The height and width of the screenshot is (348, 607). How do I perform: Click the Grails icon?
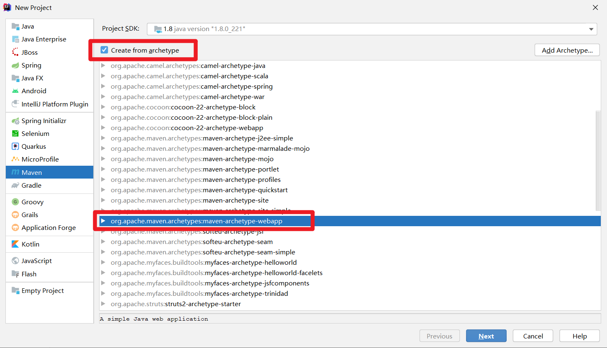15,215
